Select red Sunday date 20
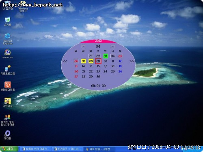 [x=76, y=71]
